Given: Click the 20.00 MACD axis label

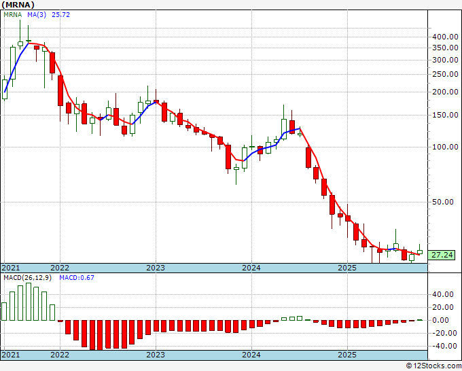Looking at the screenshot, I should coord(443,307).
